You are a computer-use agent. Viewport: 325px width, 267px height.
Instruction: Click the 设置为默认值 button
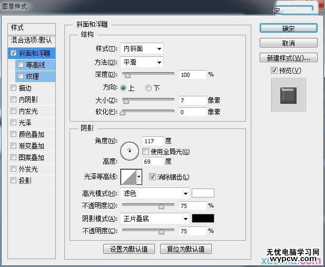point(129,249)
